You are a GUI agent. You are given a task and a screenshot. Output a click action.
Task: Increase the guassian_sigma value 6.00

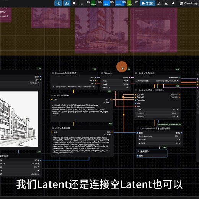179,136
